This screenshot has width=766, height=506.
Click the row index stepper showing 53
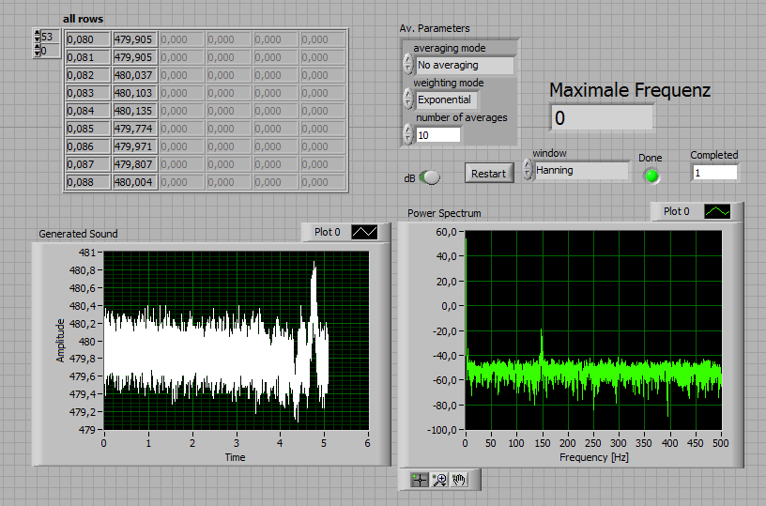[x=38, y=37]
